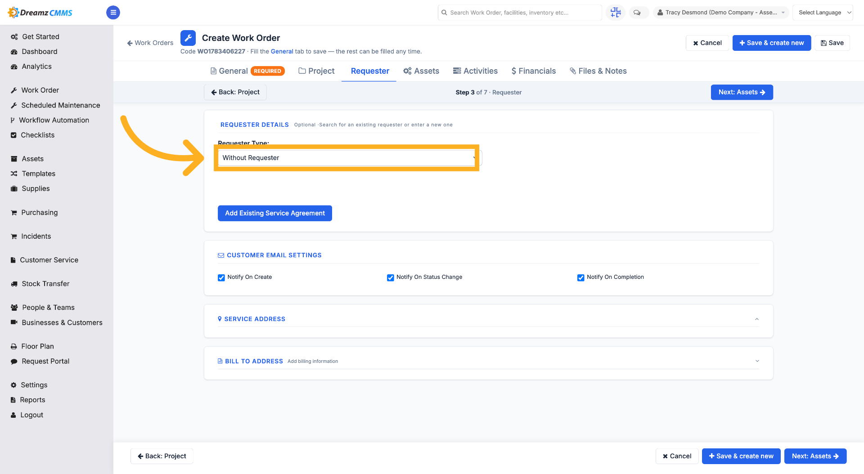This screenshot has width=864, height=474.
Task: Focus the global search field
Action: [x=520, y=13]
